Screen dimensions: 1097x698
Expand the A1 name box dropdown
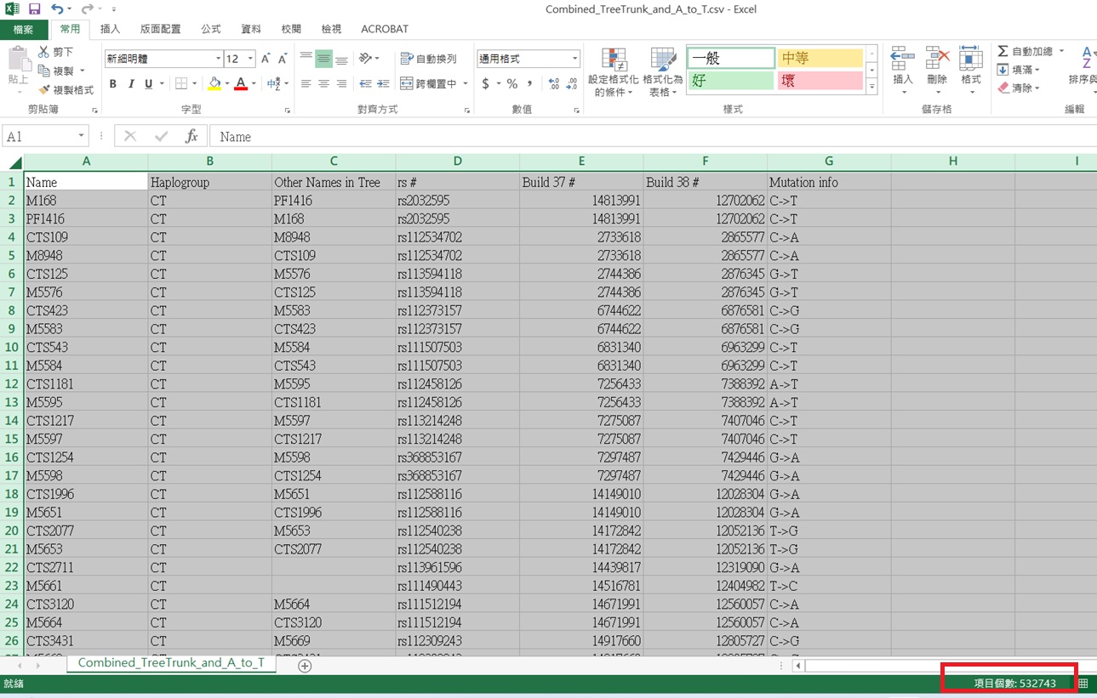coord(81,136)
